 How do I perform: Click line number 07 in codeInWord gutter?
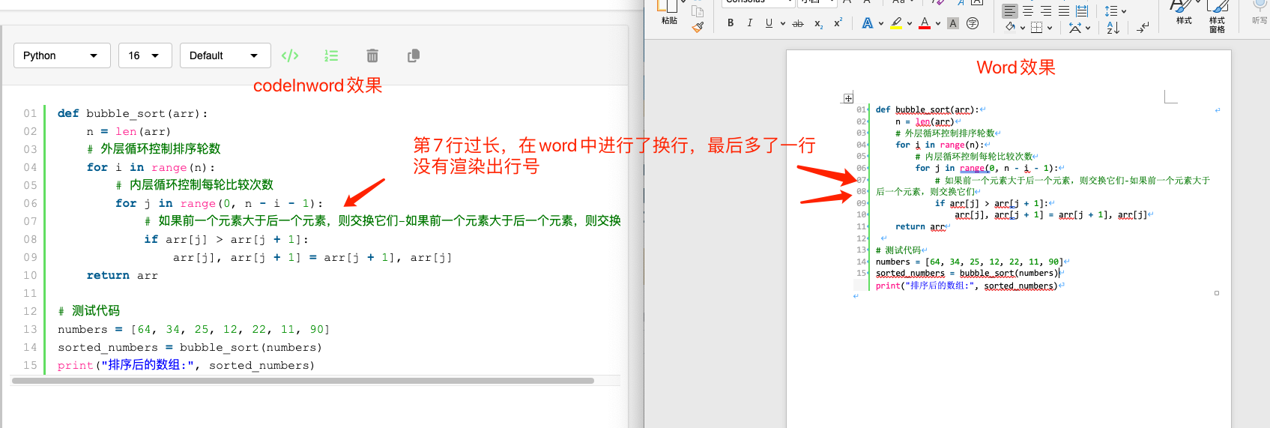pos(30,221)
